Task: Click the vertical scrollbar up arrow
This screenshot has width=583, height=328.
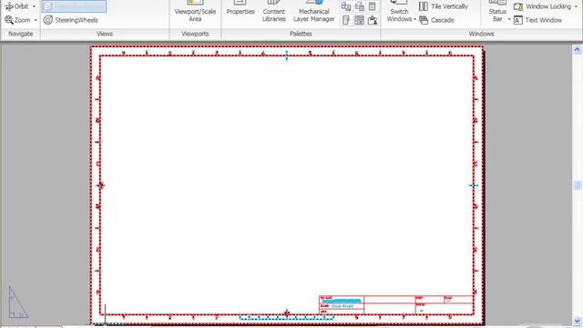Action: [x=577, y=49]
